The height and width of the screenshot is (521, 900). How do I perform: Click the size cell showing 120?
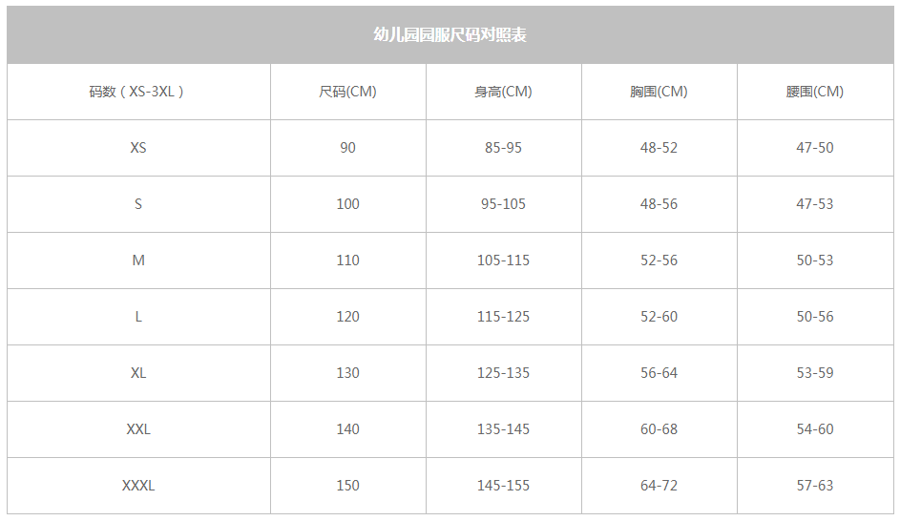click(x=347, y=317)
